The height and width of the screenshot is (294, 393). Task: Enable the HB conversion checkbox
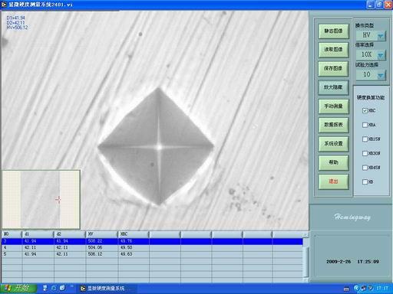click(365, 181)
